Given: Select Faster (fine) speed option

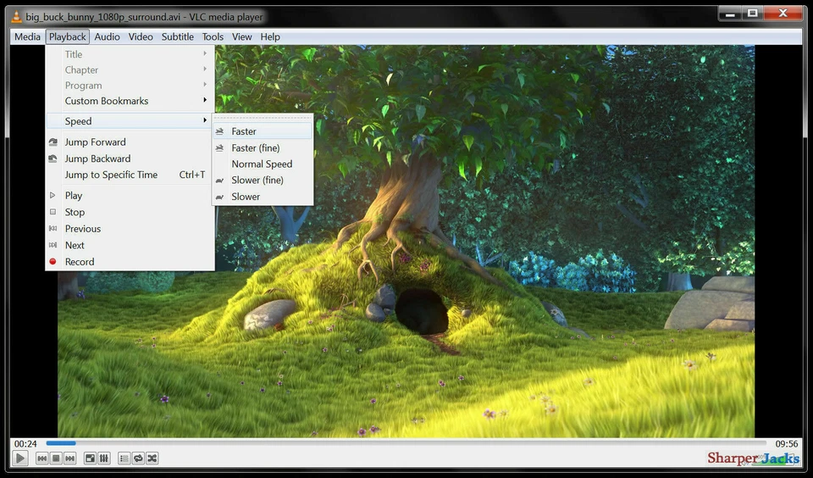Looking at the screenshot, I should click(263, 148).
